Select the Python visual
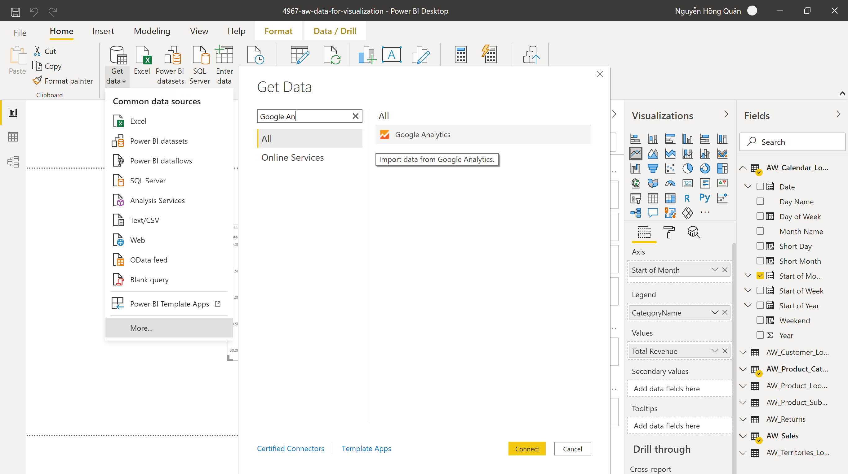 (x=705, y=198)
